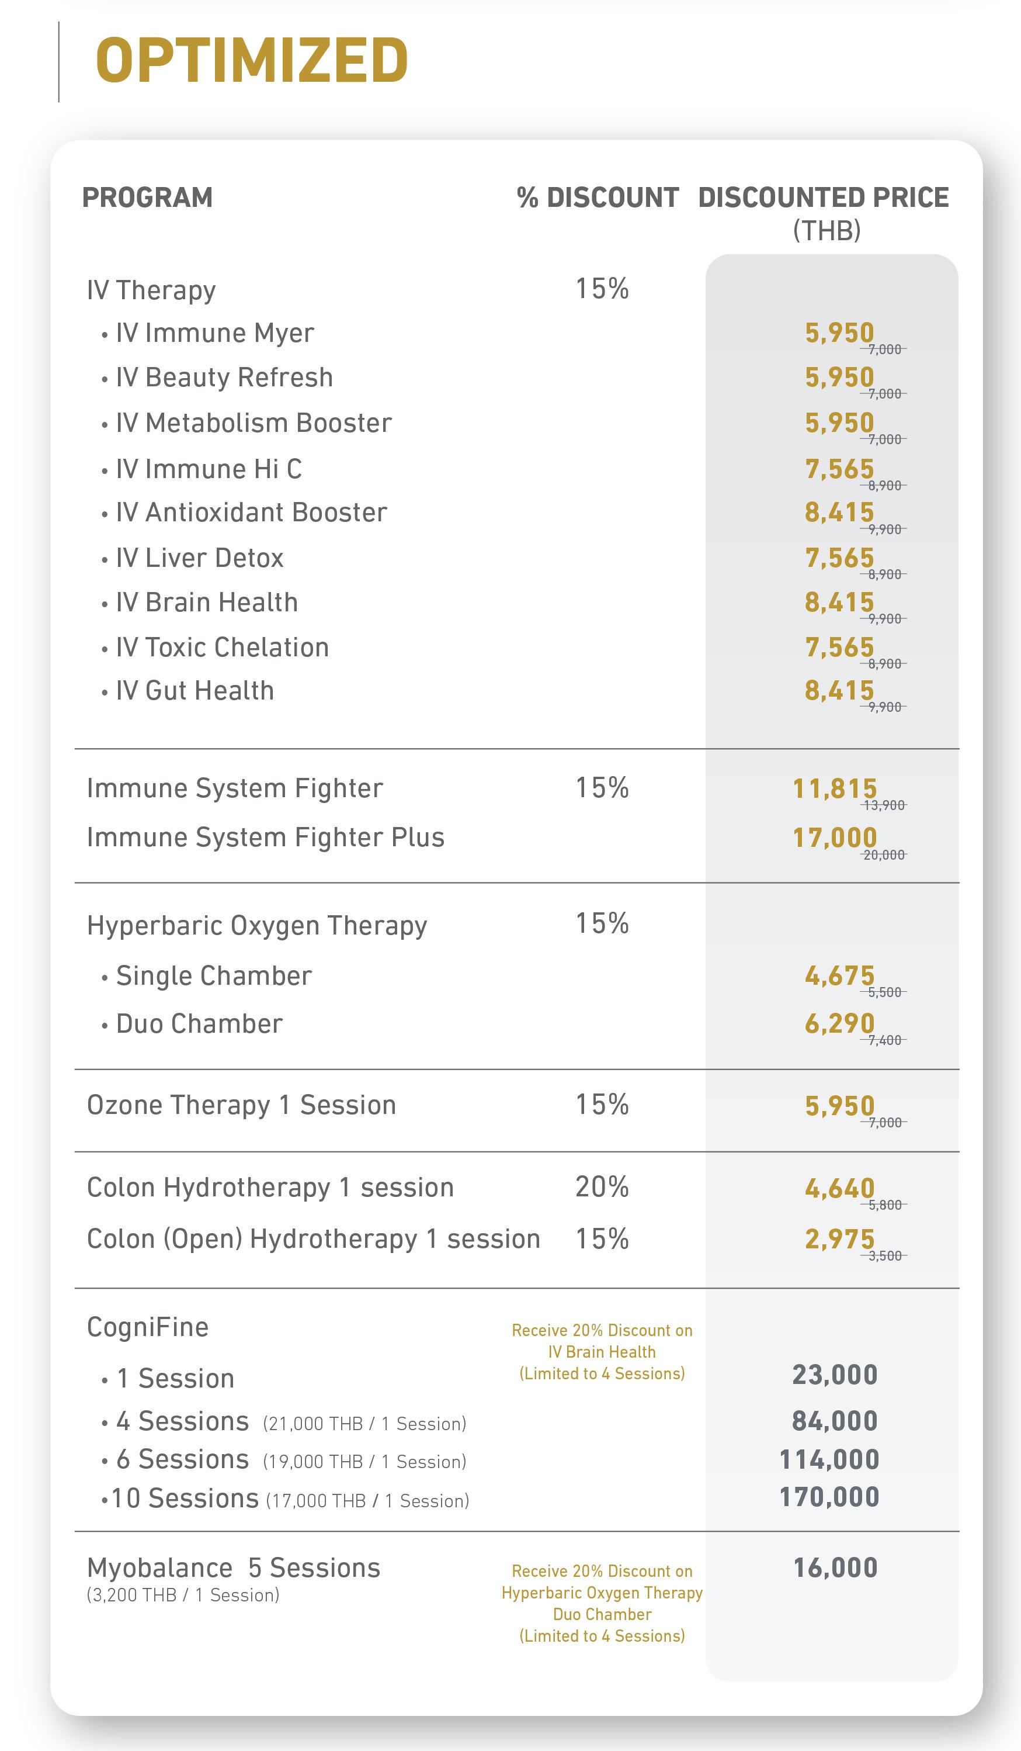Select IV Antioxidant Booster item
Screen dimensions: 1021x1751
click(x=251, y=512)
